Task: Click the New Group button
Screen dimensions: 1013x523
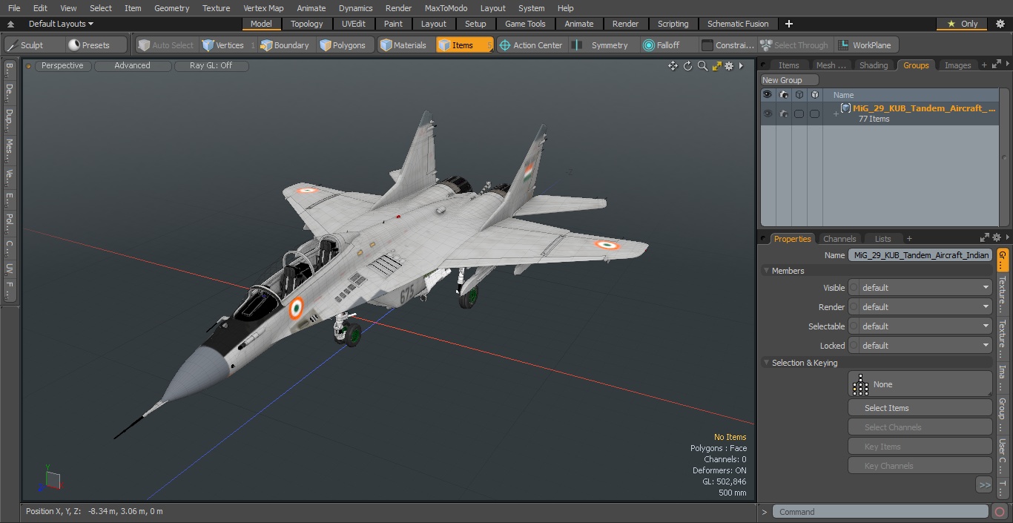Action: click(789, 80)
